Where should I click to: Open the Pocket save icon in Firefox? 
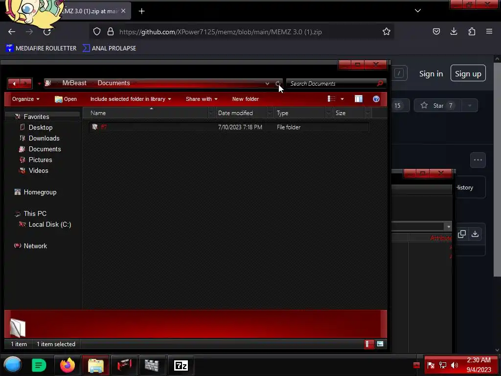tap(436, 31)
